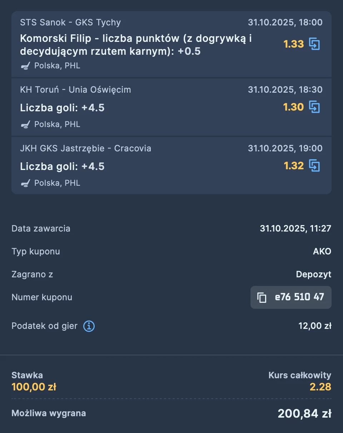Select the 1.30 odds value
This screenshot has height=433, width=343.
(x=293, y=107)
